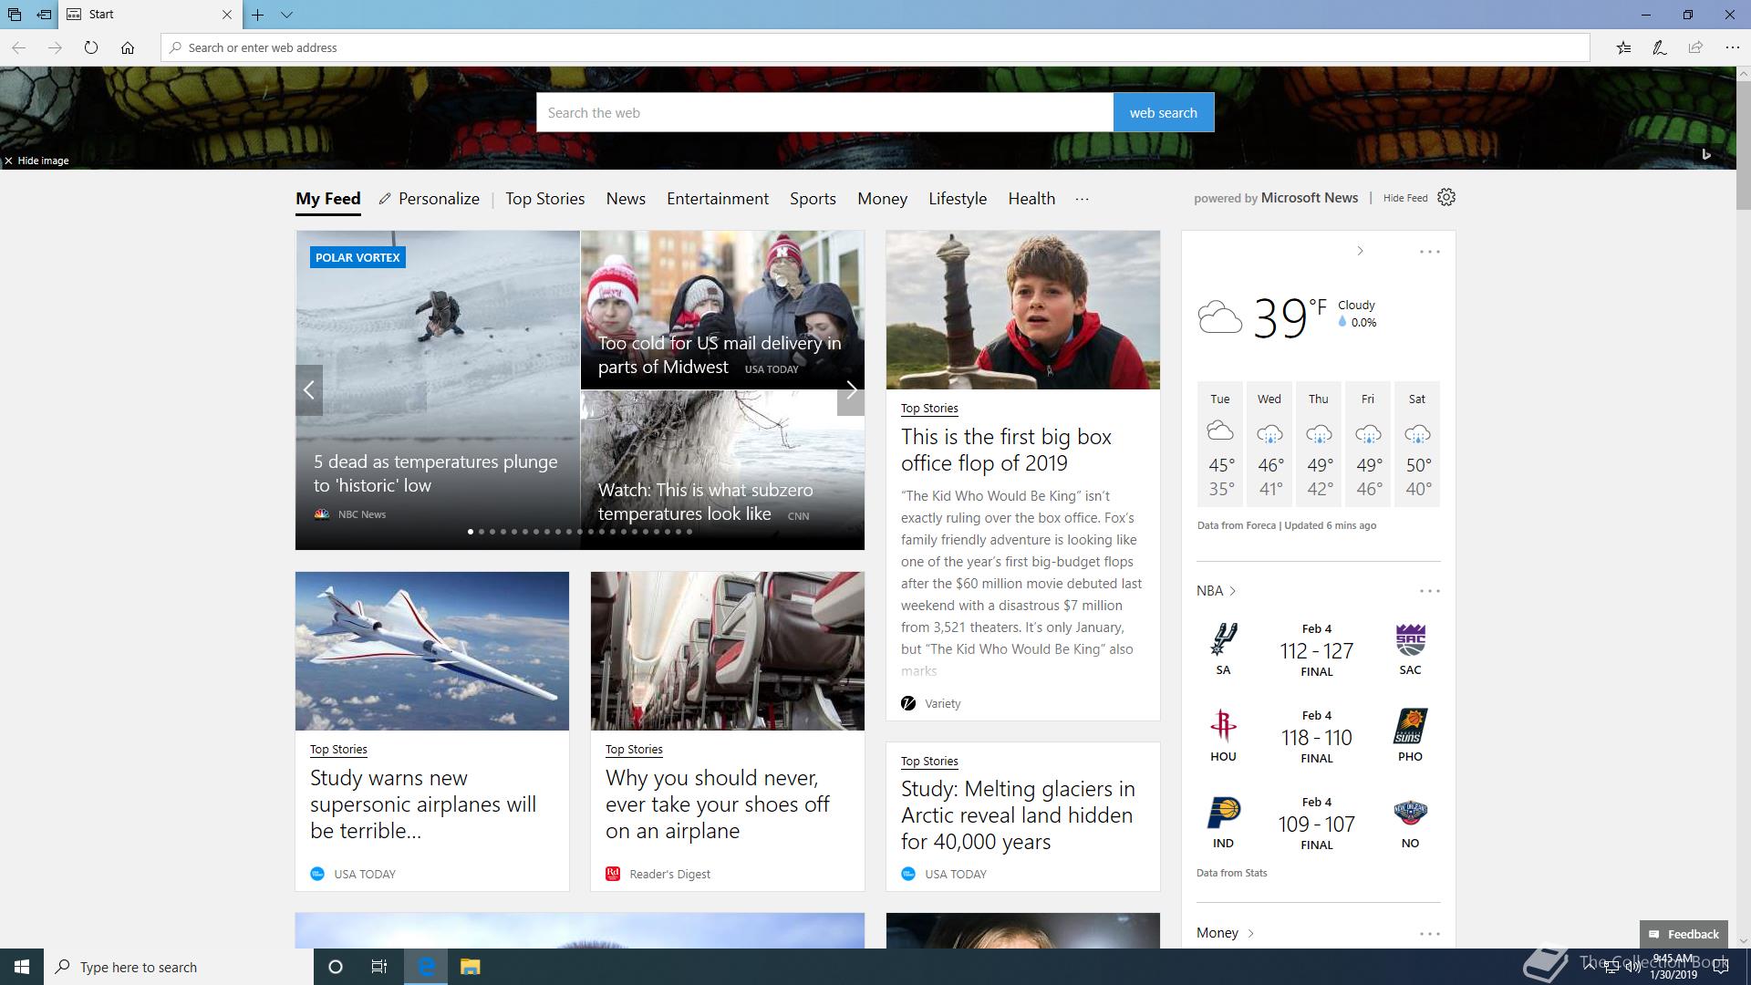The width and height of the screenshot is (1751, 985).
Task: Expand more feed categories ellipsis
Action: (1082, 199)
